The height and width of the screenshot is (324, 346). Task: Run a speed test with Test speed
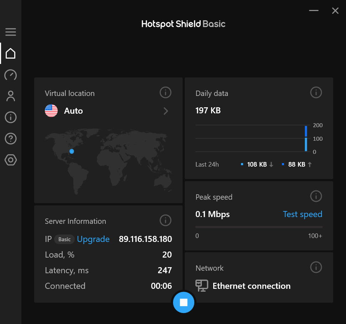point(303,214)
